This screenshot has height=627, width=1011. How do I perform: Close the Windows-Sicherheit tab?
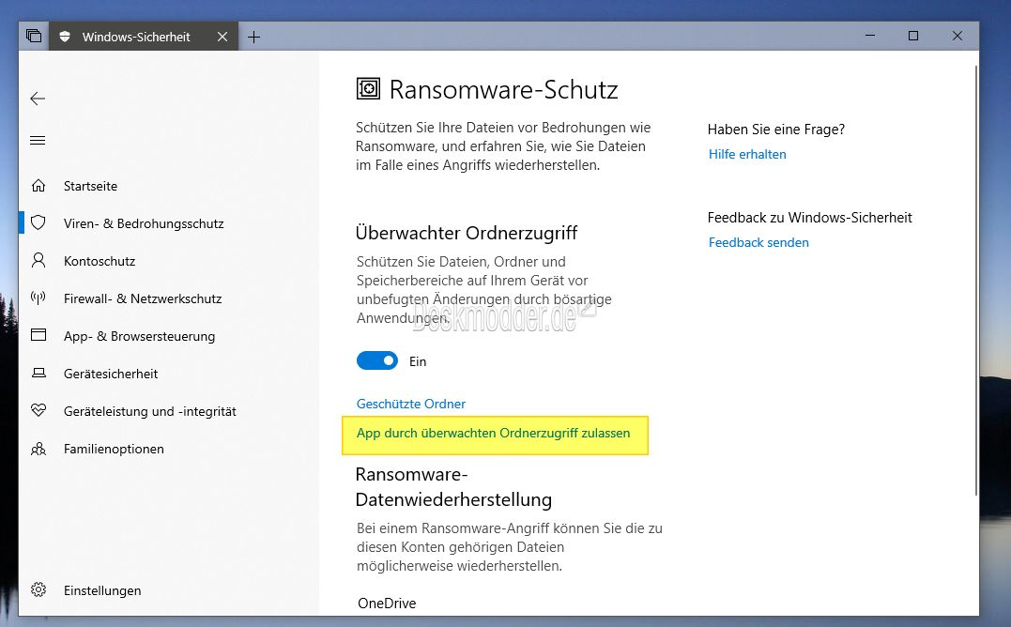click(222, 37)
